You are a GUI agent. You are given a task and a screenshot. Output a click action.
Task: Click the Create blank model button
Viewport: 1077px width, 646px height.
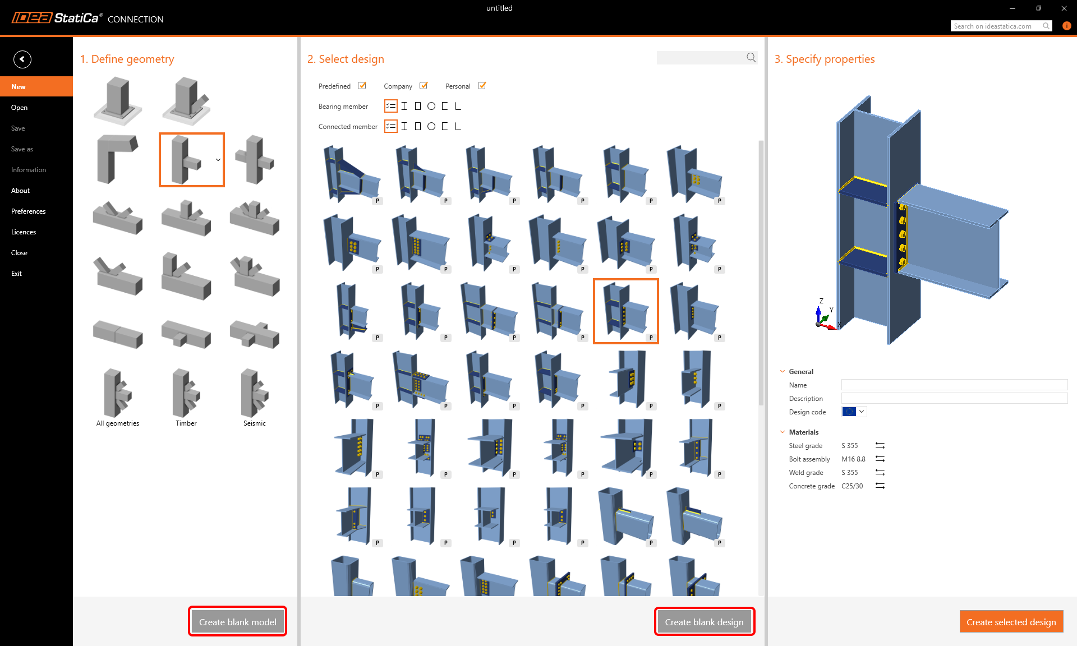coord(237,621)
